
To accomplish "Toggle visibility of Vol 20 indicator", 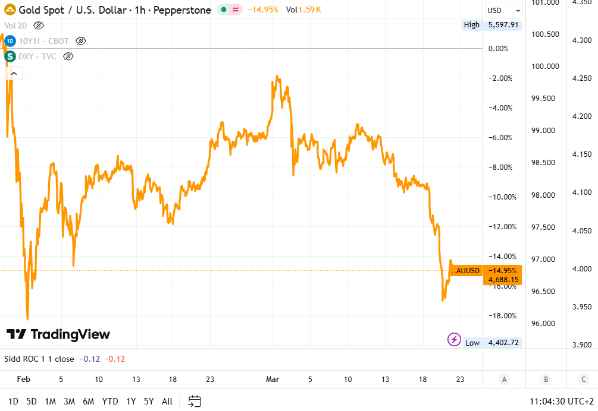I will 39,26.
